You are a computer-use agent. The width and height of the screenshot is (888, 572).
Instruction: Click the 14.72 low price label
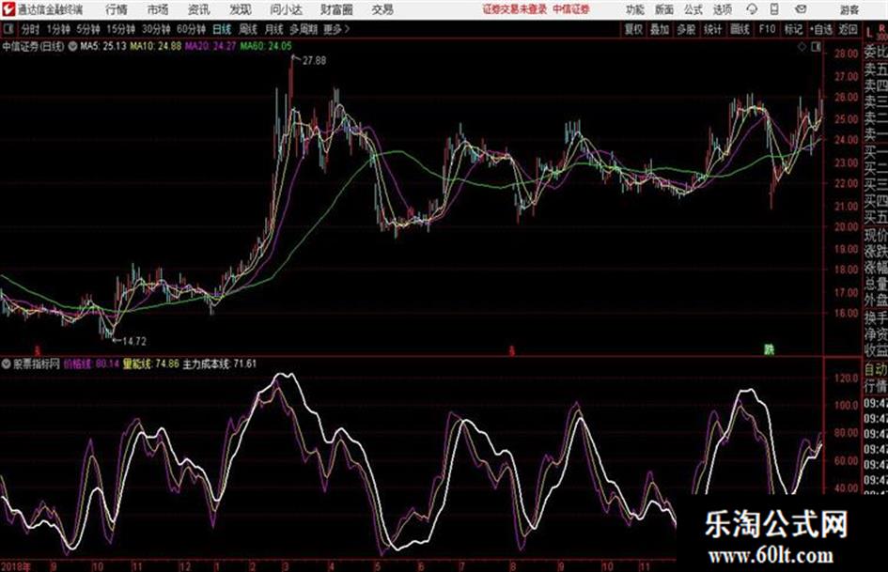click(x=134, y=341)
